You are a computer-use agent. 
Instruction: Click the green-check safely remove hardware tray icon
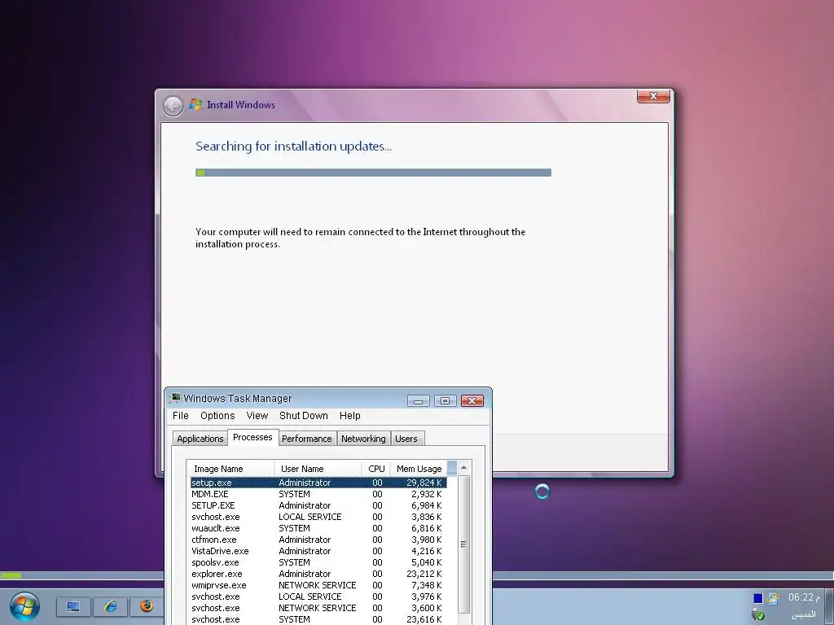pos(758,615)
